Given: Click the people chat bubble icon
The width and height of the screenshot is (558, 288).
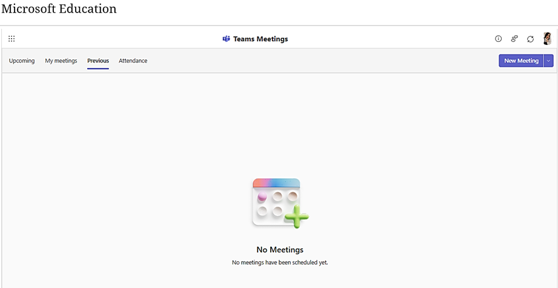Looking at the screenshot, I should pyautogui.click(x=514, y=39).
